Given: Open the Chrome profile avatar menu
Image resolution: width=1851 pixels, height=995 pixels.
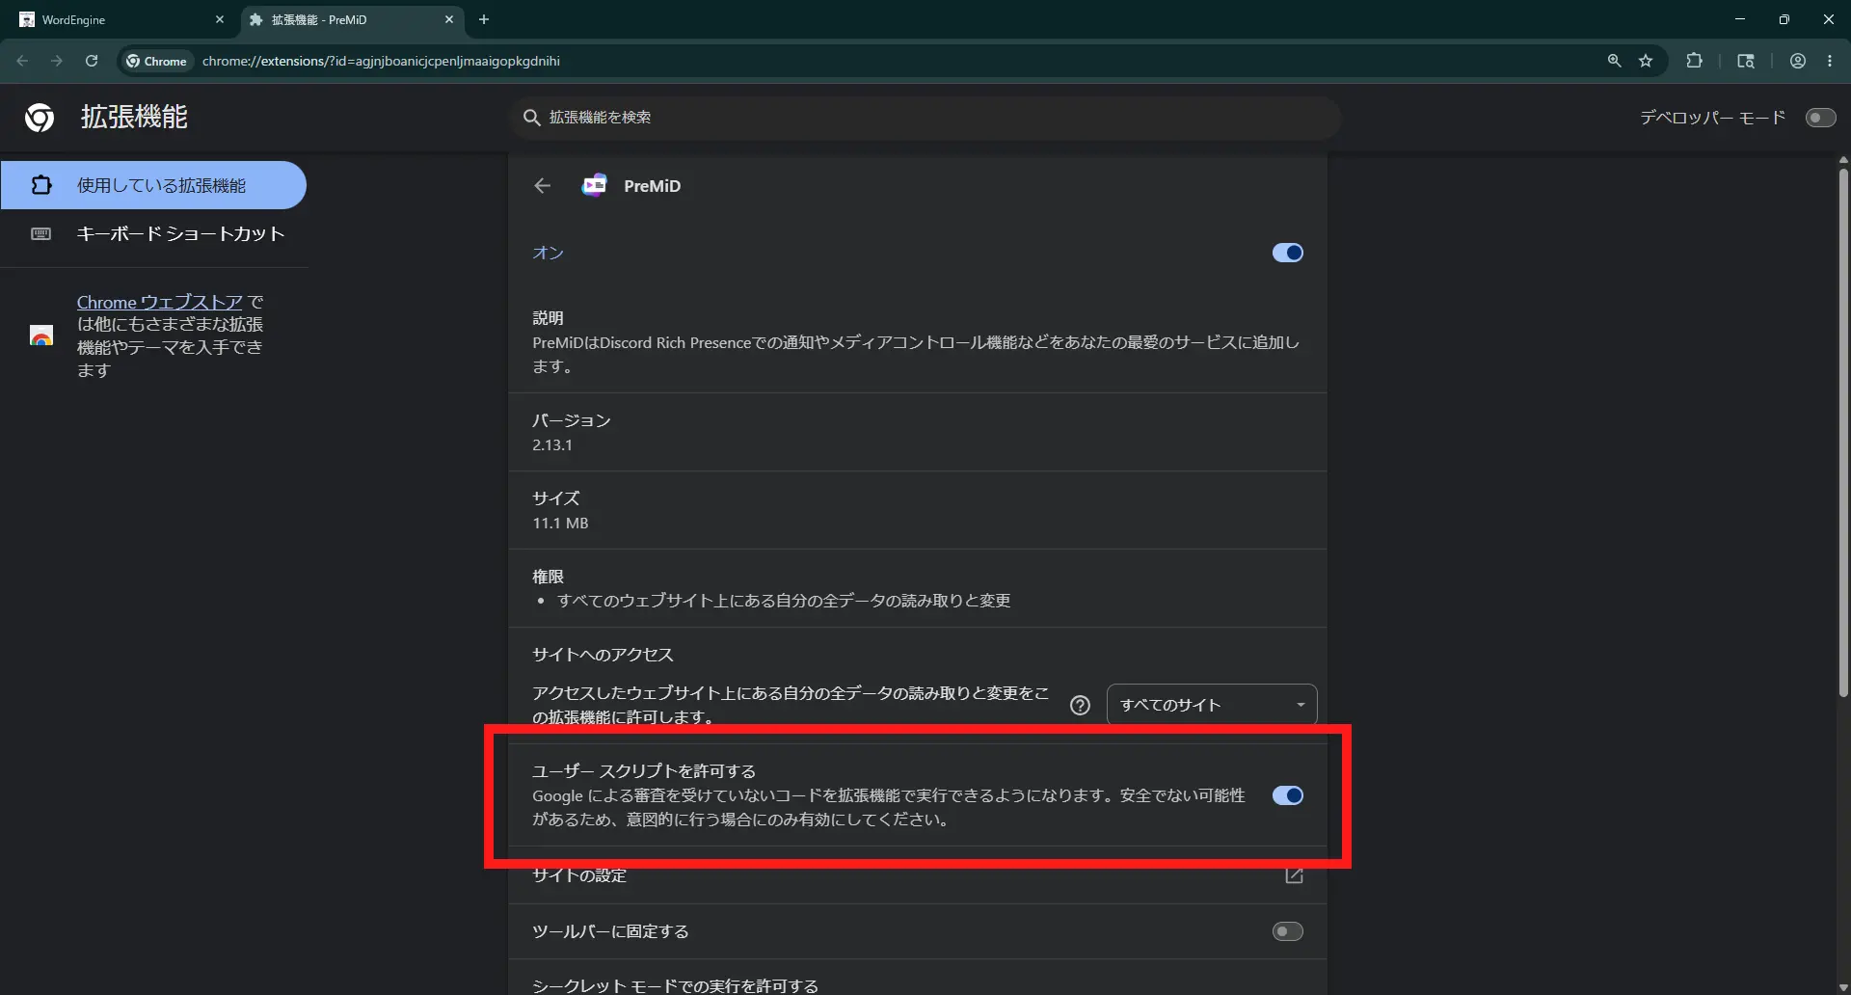Looking at the screenshot, I should tap(1798, 61).
